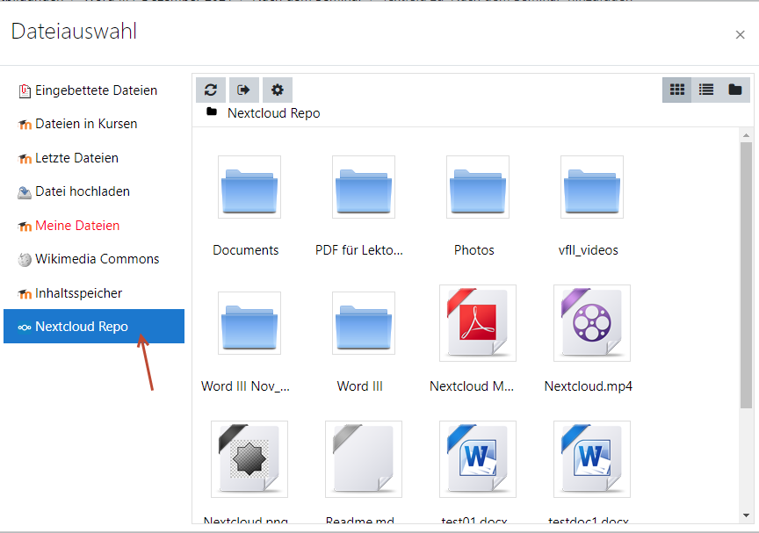The height and width of the screenshot is (533, 759).
Task: Open the repository settings gear
Action: [x=278, y=90]
